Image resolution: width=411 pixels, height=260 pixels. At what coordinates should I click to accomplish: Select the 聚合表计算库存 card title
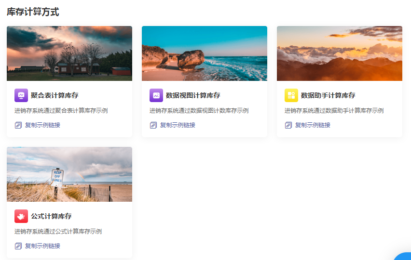55,95
